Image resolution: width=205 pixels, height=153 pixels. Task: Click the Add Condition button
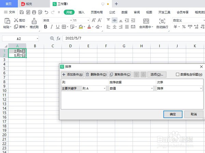[72, 74]
